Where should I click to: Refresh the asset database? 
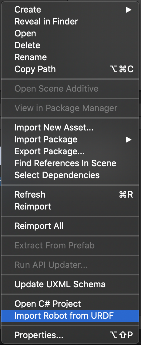(70, 195)
